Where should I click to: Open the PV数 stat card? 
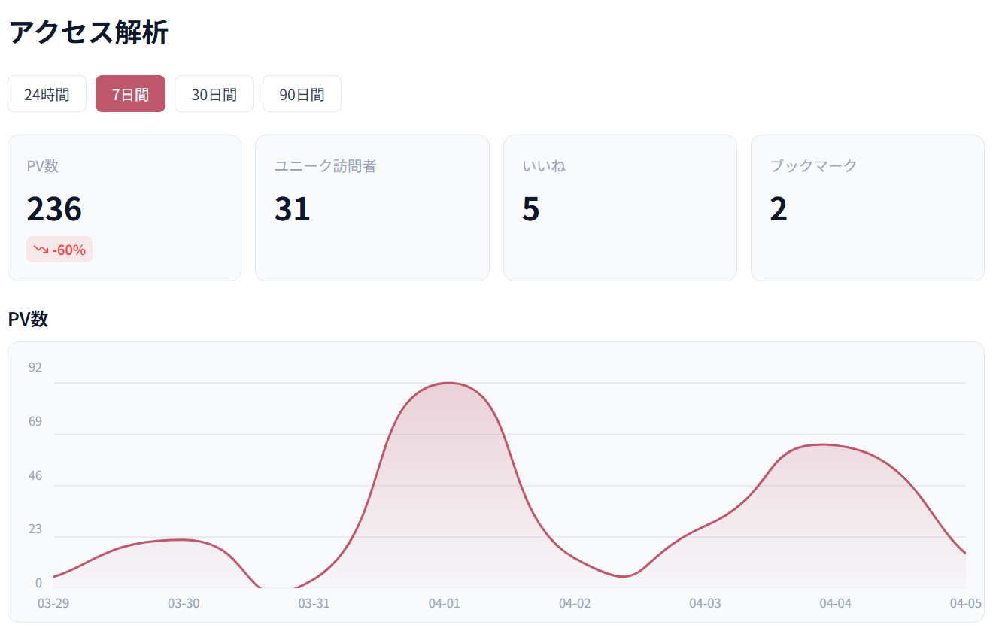(124, 208)
